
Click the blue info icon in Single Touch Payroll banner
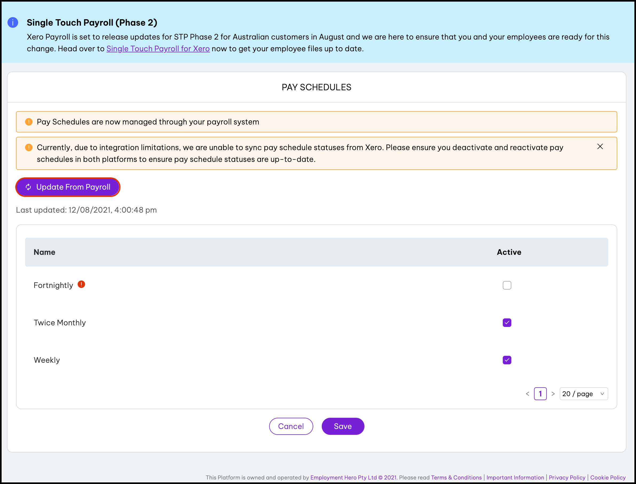(x=13, y=22)
